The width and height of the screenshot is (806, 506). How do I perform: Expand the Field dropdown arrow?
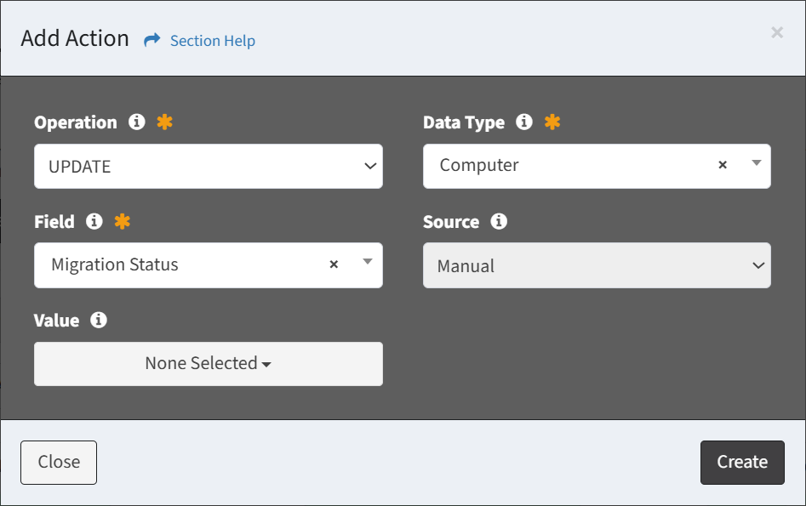(368, 262)
